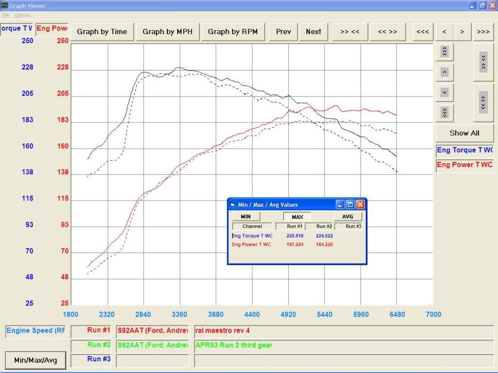Open the Options menu
This screenshot has height=373, width=498.
point(22,15)
